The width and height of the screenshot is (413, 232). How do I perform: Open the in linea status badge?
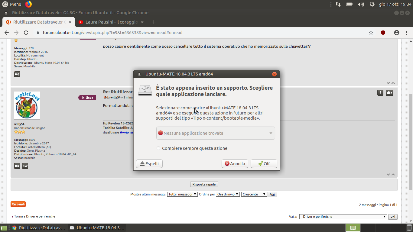87,98
